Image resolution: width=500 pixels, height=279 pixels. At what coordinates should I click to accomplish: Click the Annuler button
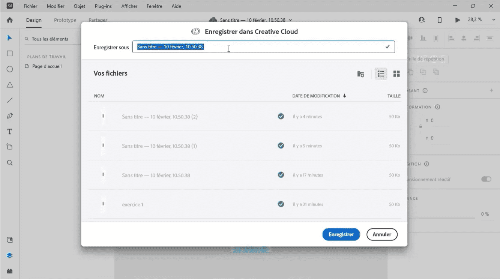click(382, 234)
